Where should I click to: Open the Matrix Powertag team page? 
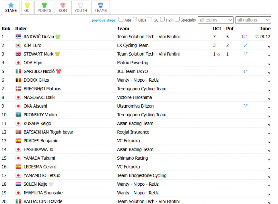(x=132, y=63)
